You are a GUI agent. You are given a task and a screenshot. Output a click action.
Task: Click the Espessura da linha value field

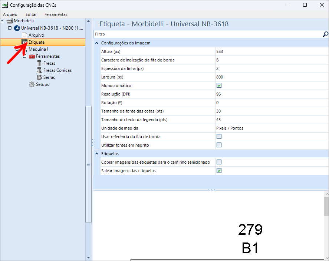(272, 68)
